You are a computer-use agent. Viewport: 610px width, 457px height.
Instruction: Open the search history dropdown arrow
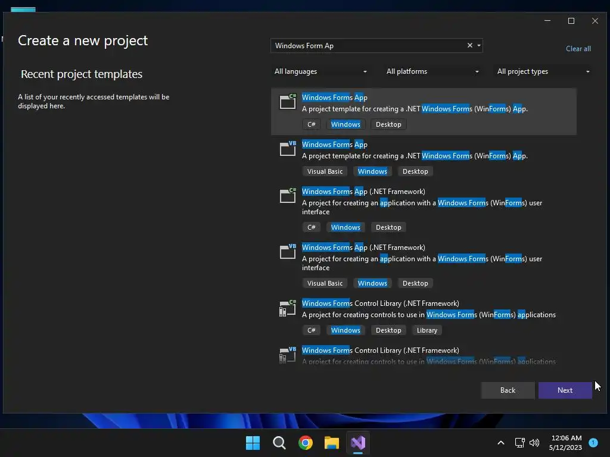point(479,45)
